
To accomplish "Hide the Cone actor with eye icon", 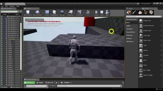I will click(x=2, y=41).
